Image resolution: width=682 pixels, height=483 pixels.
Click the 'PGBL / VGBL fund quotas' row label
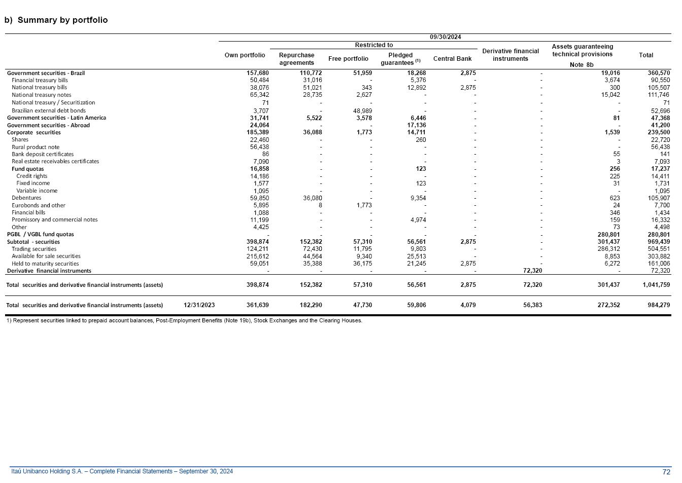(40, 234)
